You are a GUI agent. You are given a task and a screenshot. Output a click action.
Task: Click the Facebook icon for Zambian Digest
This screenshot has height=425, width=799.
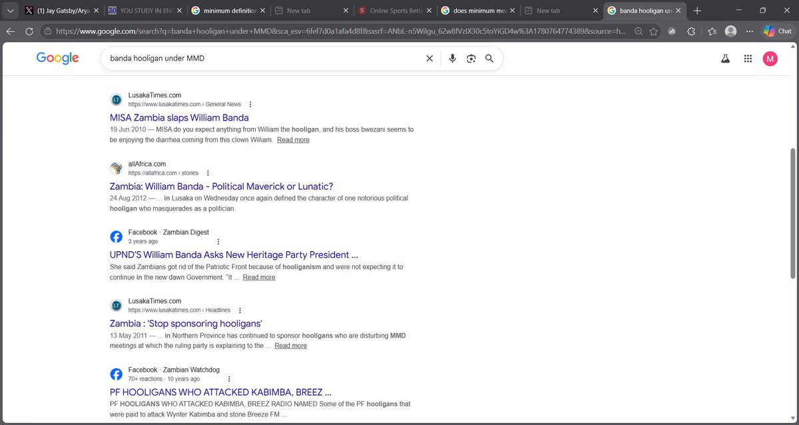(116, 236)
